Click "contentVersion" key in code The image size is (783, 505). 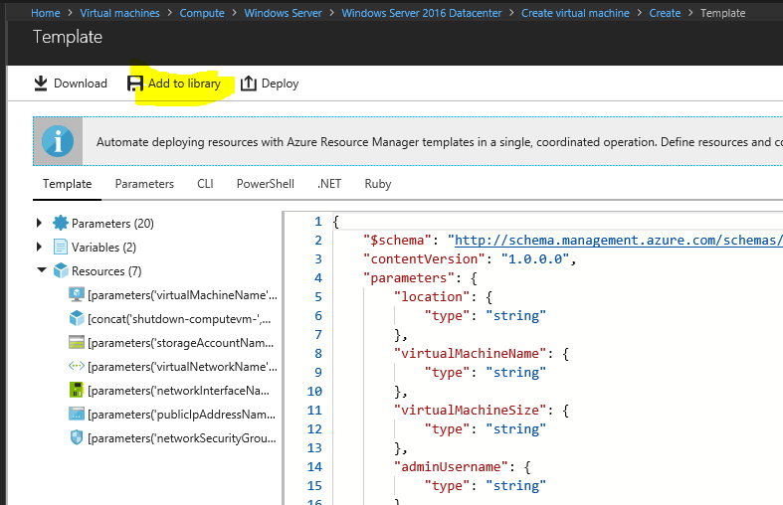(x=424, y=259)
